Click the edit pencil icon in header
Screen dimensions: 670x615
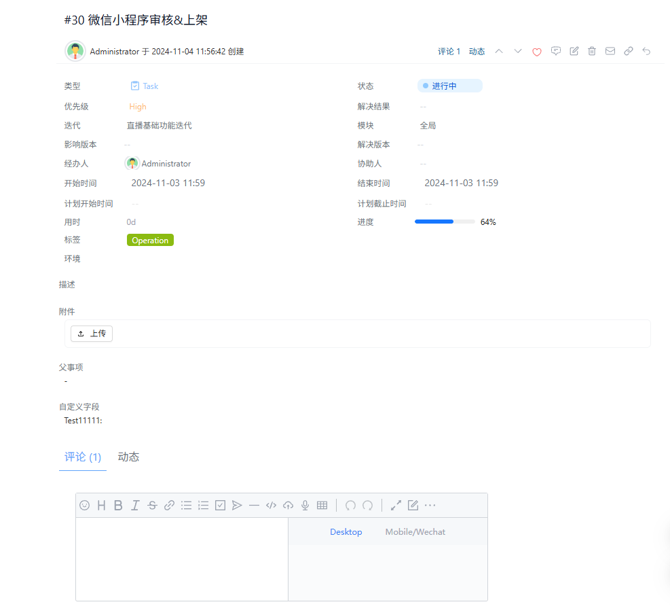(x=574, y=52)
